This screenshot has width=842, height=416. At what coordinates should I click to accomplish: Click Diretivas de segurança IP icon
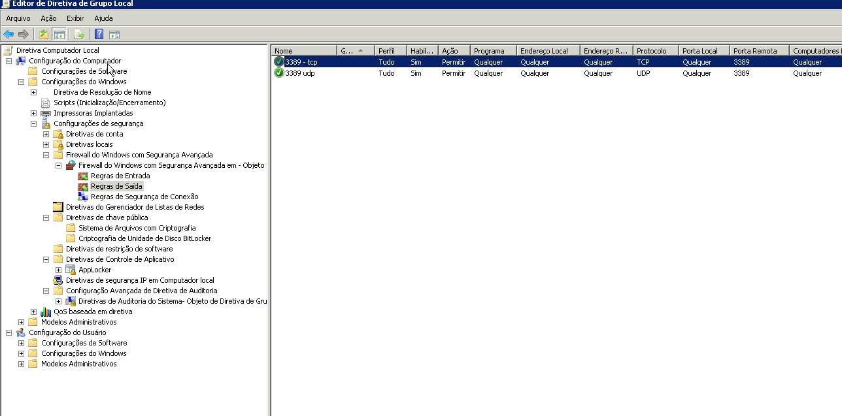click(x=58, y=280)
